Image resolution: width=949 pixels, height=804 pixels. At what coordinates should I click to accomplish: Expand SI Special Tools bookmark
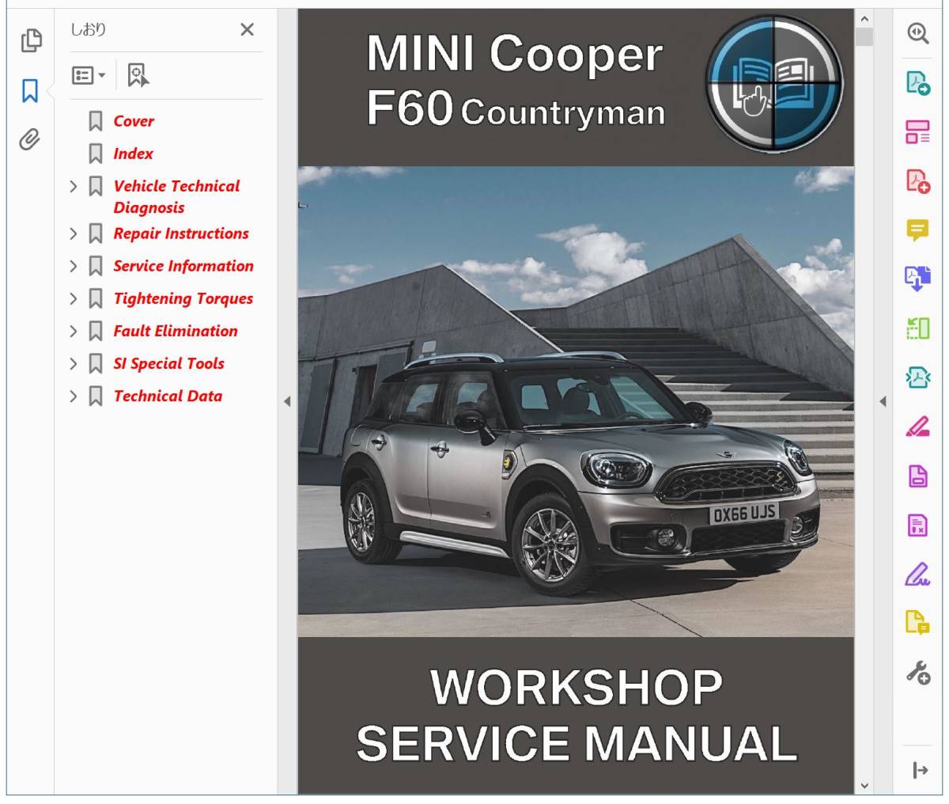[x=74, y=363]
